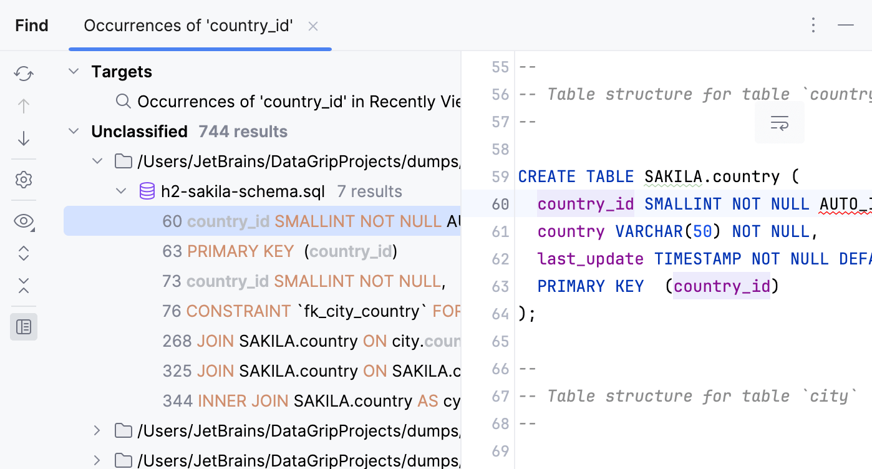Toggle the preview panel icon
This screenshot has height=469, width=872.
24,327
